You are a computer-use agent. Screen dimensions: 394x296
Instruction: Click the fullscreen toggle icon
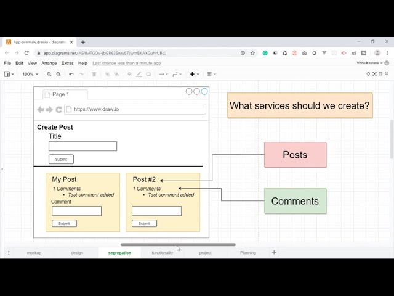point(375,74)
